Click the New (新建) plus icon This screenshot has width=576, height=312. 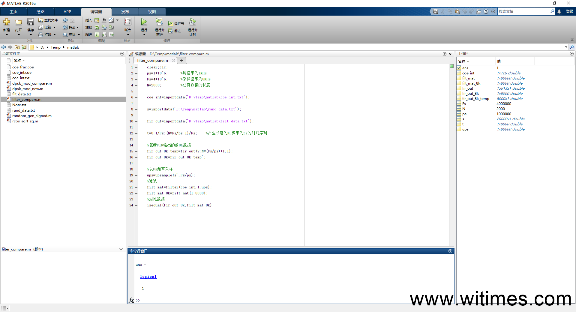(x=7, y=22)
